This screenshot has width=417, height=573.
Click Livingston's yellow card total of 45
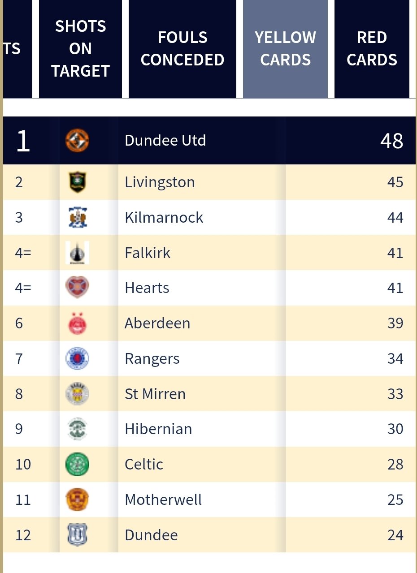(x=396, y=182)
